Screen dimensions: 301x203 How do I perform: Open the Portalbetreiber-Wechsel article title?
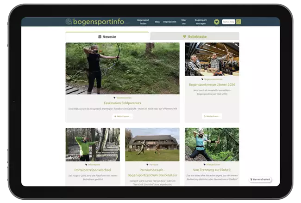click(93, 170)
